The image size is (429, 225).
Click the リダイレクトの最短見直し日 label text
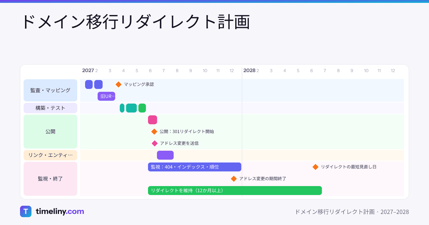[349, 167]
